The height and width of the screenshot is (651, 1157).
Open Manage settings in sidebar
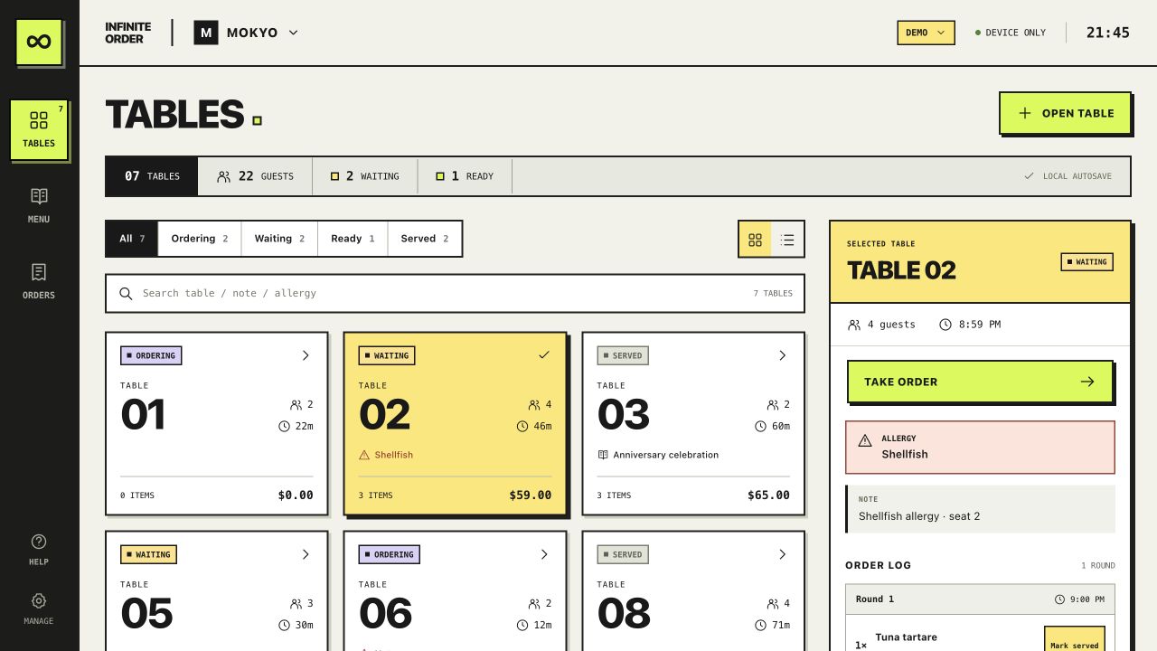(39, 609)
